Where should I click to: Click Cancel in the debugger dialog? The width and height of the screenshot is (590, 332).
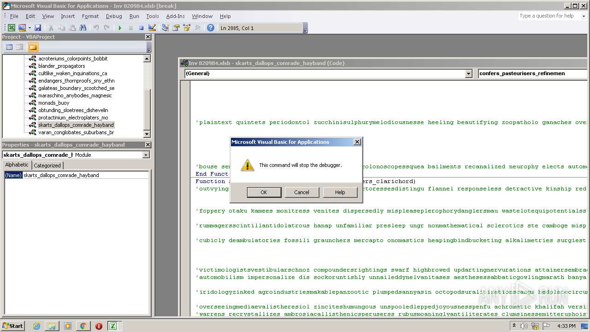pos(302,192)
